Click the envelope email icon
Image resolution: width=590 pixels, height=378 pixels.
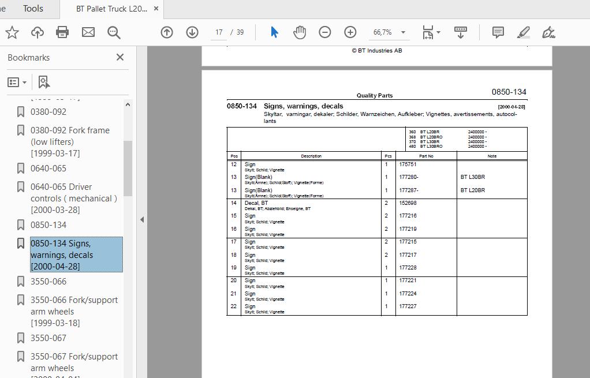click(x=88, y=32)
